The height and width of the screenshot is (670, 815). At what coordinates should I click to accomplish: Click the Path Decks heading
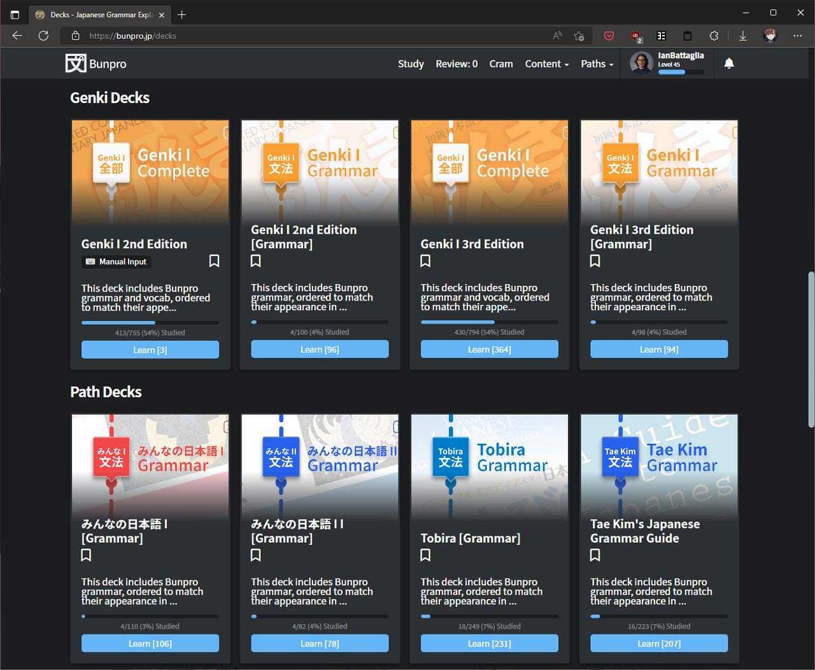pos(106,392)
